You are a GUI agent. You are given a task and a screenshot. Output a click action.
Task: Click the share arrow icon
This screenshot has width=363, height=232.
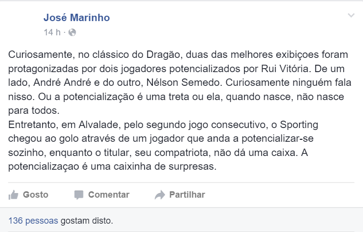159,195
